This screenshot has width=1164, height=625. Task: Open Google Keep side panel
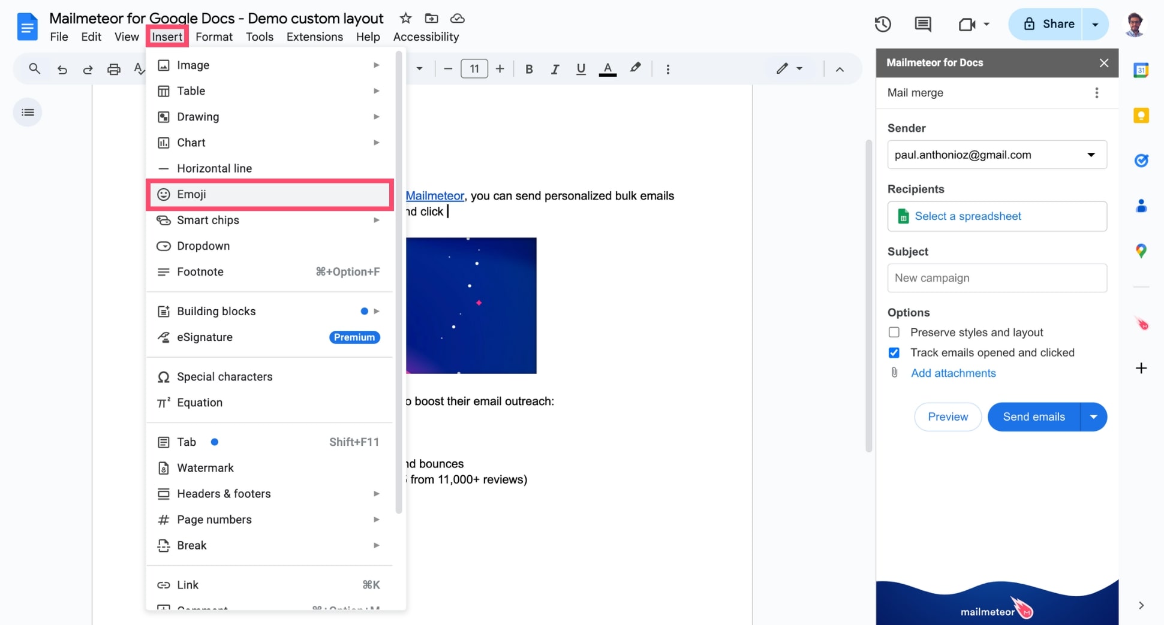pos(1141,115)
